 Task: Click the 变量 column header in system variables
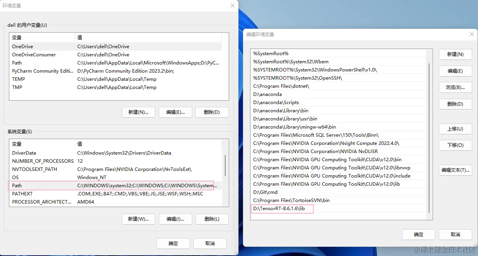pyautogui.click(x=42, y=144)
